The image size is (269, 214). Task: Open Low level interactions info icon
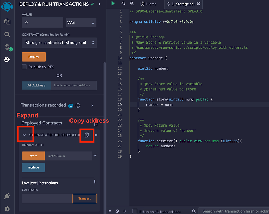point(95,182)
